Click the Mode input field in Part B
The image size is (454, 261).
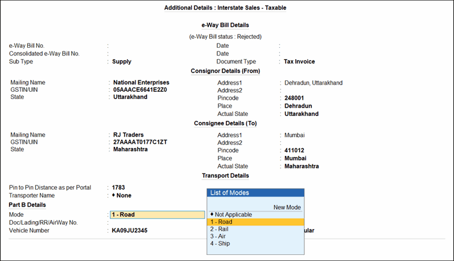click(x=157, y=214)
